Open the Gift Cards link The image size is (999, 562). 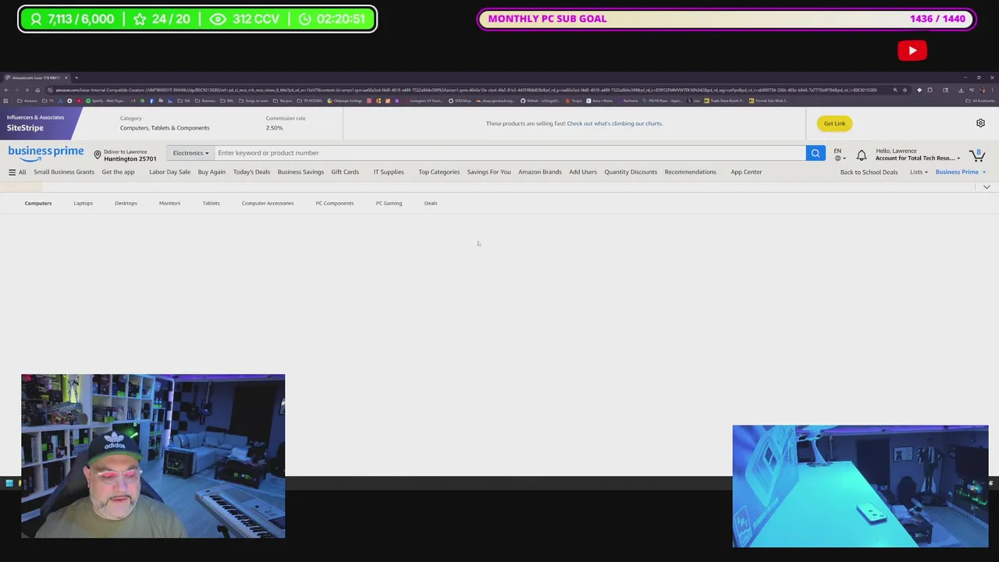345,172
